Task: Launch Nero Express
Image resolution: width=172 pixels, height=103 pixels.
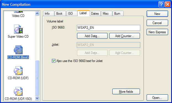Action: (x=157, y=32)
